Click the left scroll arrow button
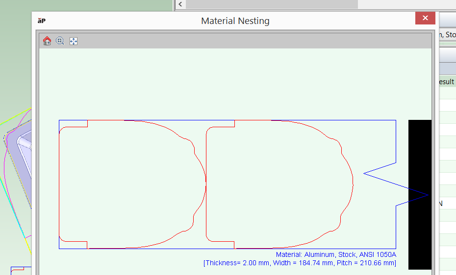 tap(180, 4)
